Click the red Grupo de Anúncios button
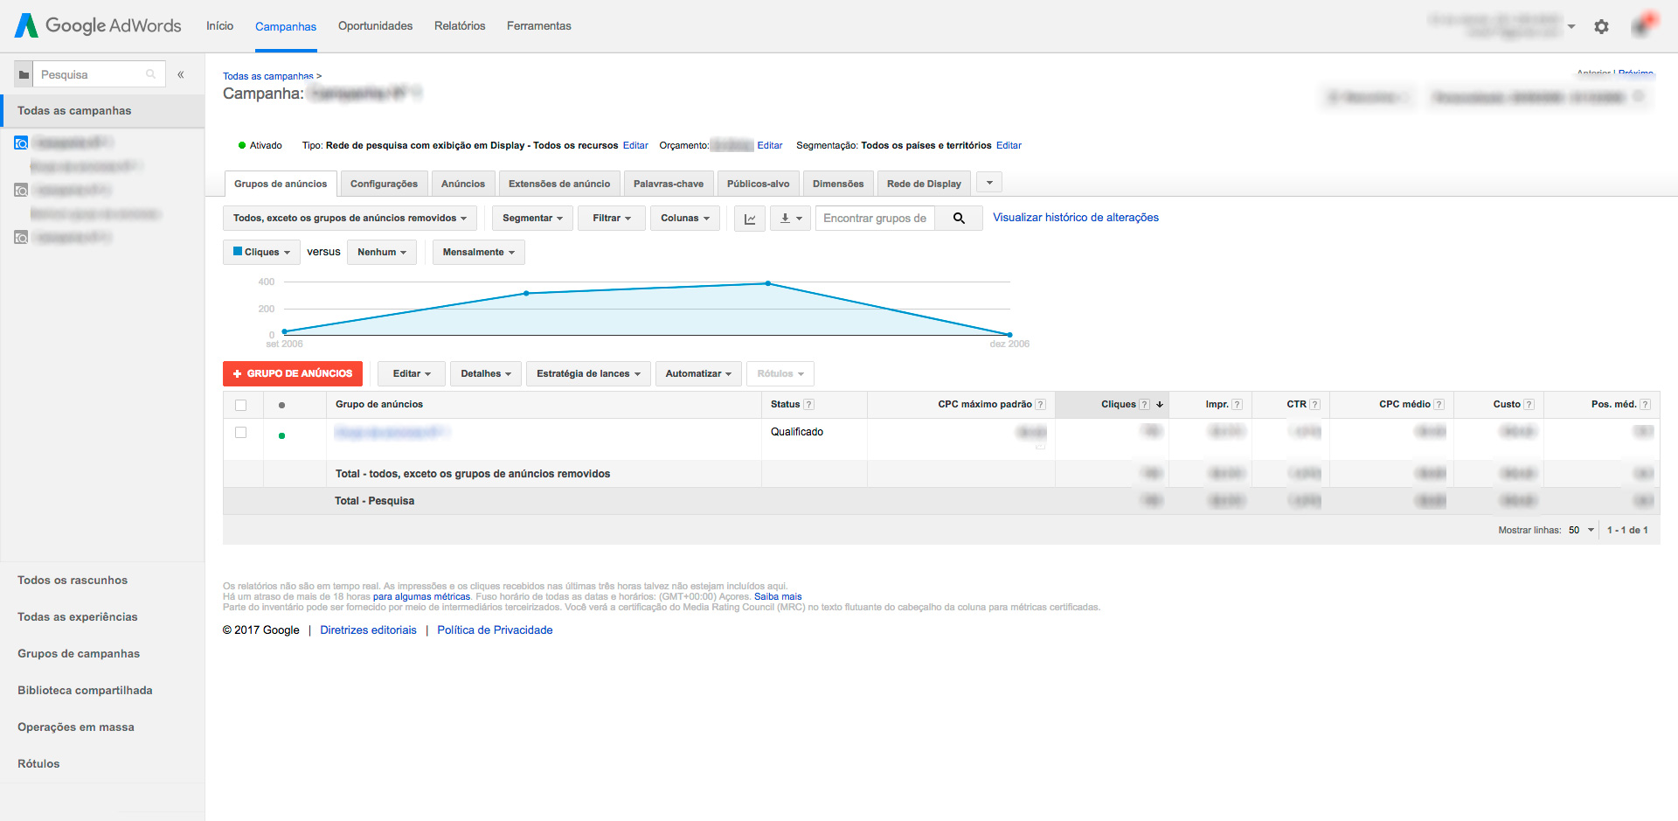Viewport: 1678px width, 821px height. tap(293, 374)
